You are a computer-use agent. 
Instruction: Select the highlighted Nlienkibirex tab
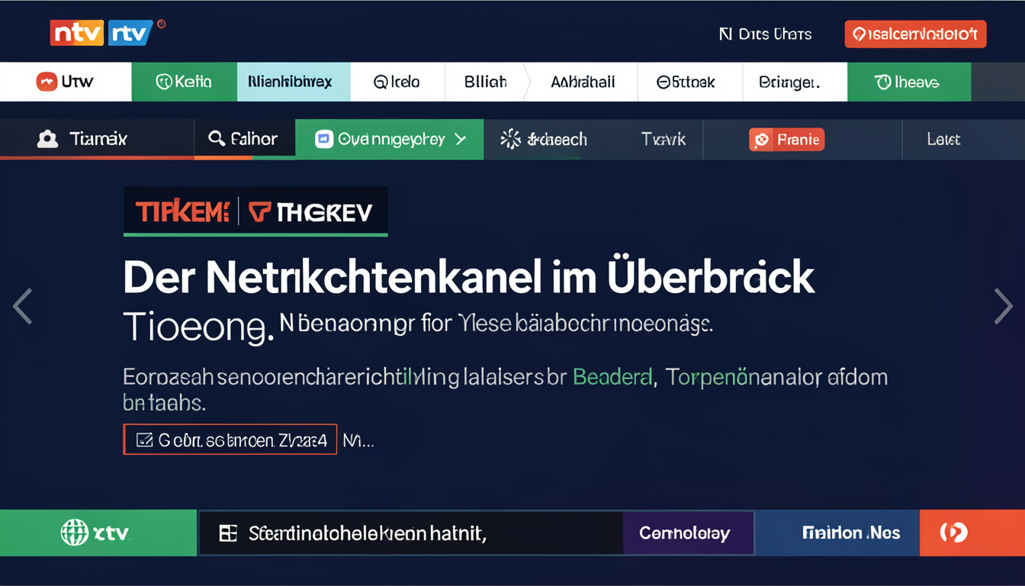294,82
